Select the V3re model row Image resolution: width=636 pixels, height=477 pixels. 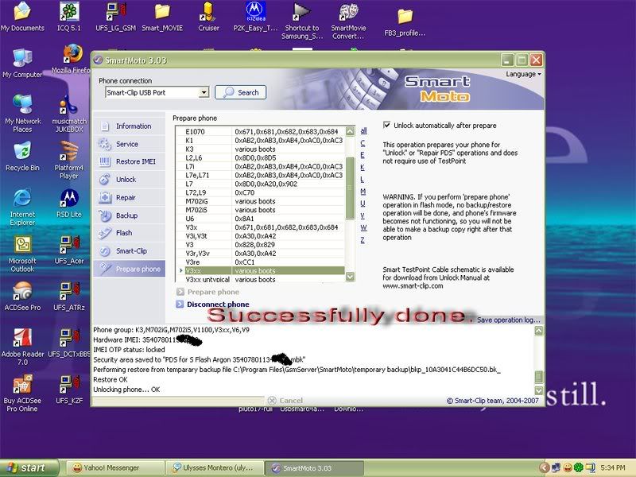(x=261, y=262)
